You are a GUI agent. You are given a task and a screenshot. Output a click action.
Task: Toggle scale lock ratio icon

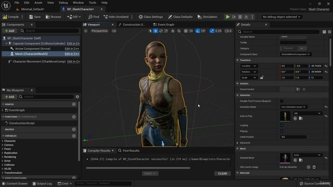pyautogui.click(x=262, y=77)
